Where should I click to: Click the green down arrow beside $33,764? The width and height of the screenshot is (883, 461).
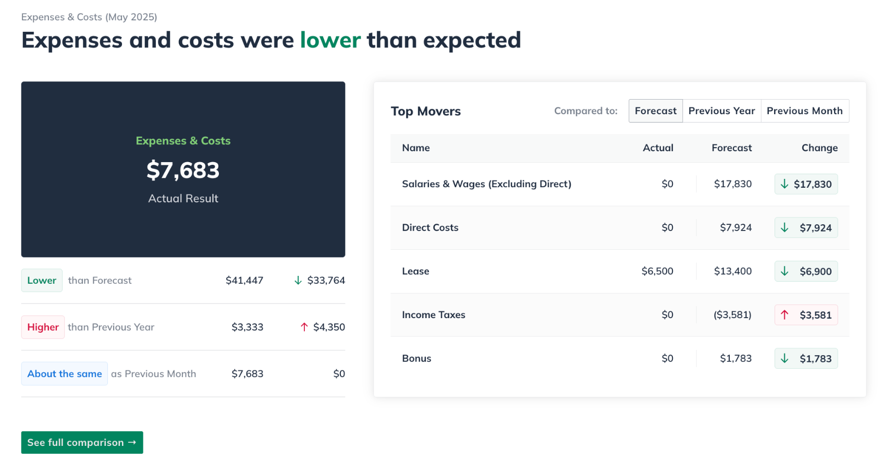point(298,281)
